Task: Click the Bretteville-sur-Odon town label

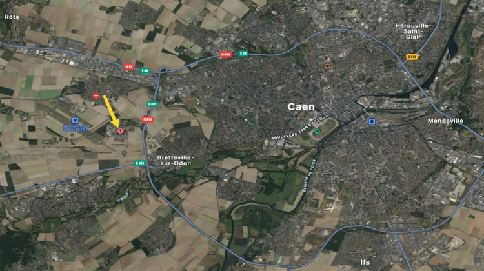Action: click(174, 160)
